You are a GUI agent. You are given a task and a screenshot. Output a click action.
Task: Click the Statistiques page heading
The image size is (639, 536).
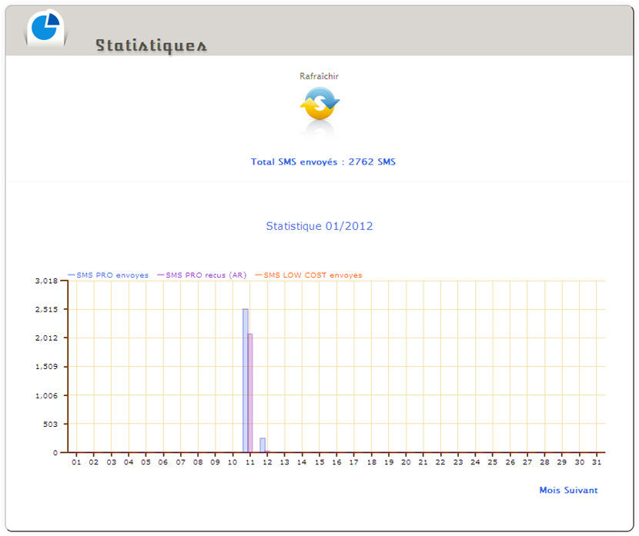point(151,45)
